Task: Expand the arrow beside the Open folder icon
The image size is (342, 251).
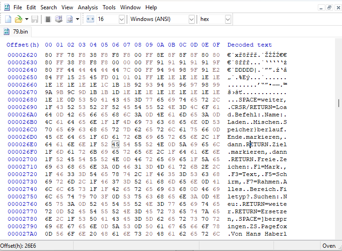Action: (27, 19)
